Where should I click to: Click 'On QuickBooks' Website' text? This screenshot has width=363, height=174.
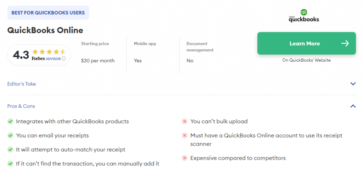coord(306,60)
